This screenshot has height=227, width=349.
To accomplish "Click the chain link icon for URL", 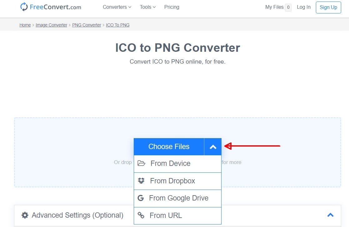I will (x=141, y=215).
